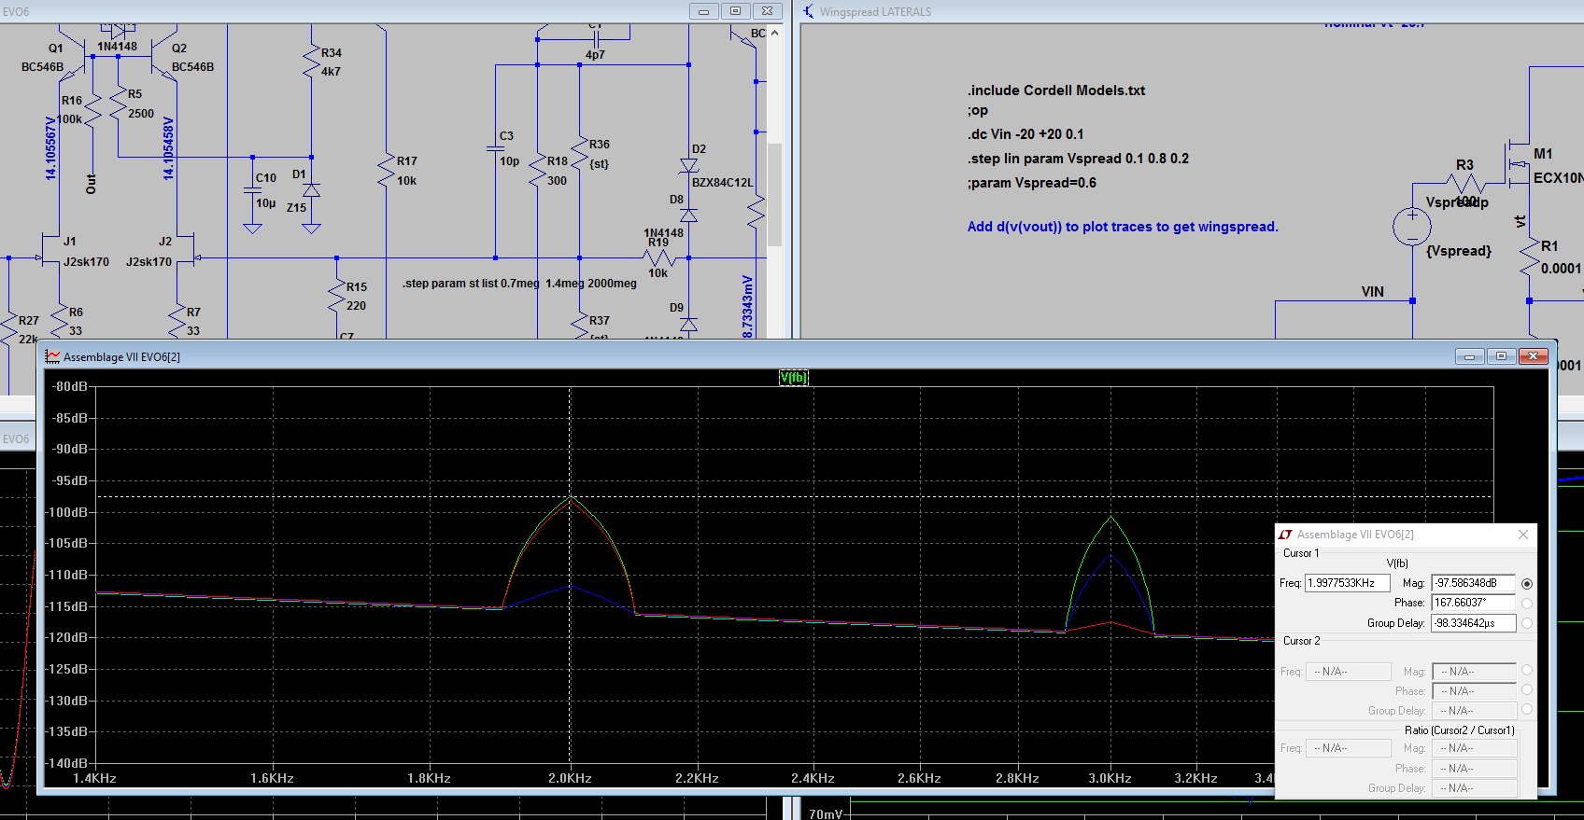Click the blue 'Add d(v(vout))' comment text
Viewport: 1584px width, 820px height.
(1123, 227)
